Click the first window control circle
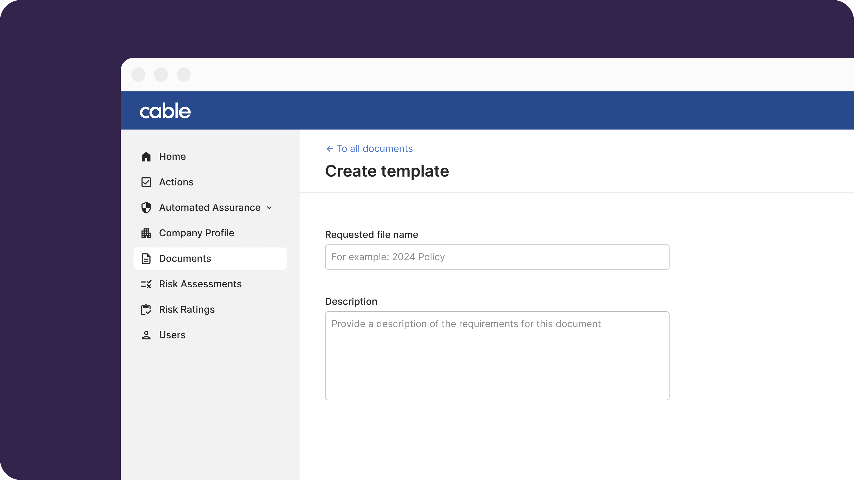The width and height of the screenshot is (854, 480). click(x=138, y=74)
